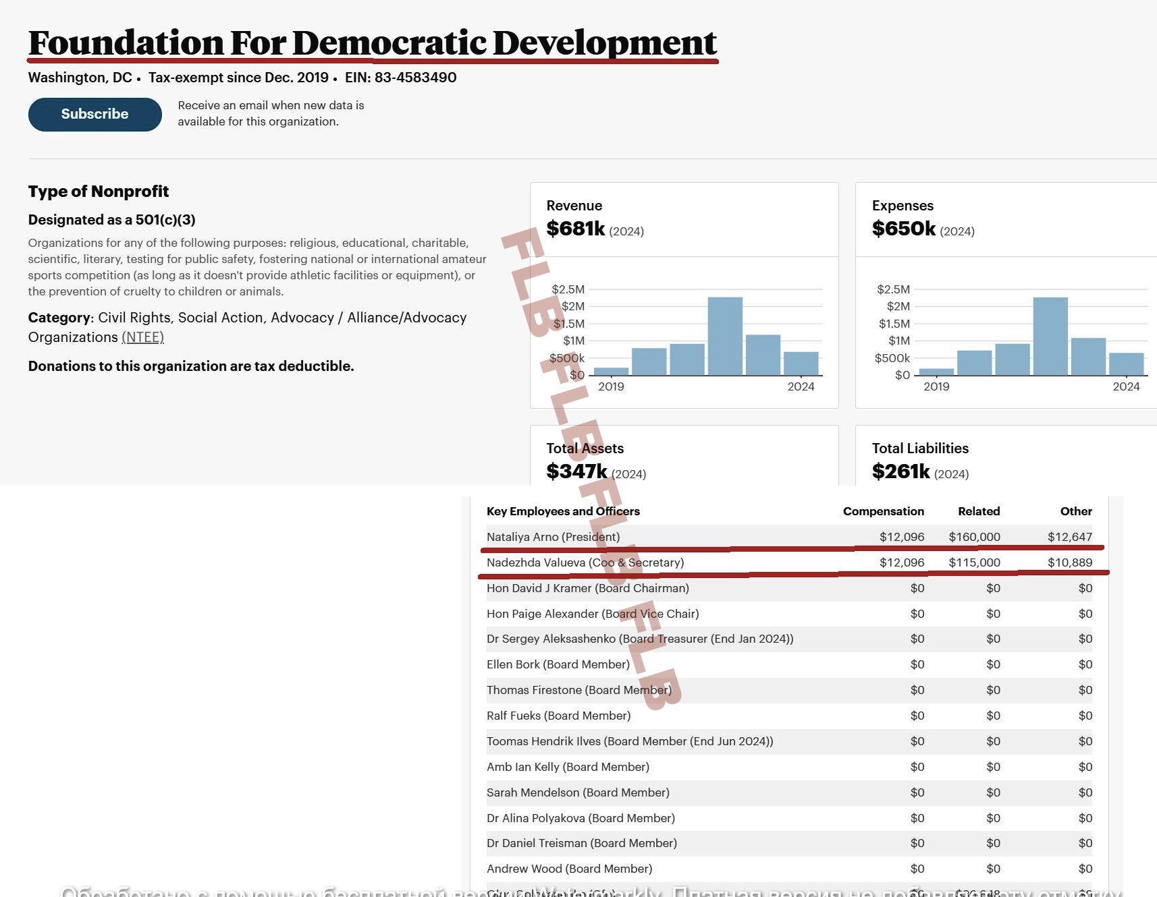This screenshot has width=1157, height=897.
Task: Click the Other column header
Action: tap(1075, 511)
